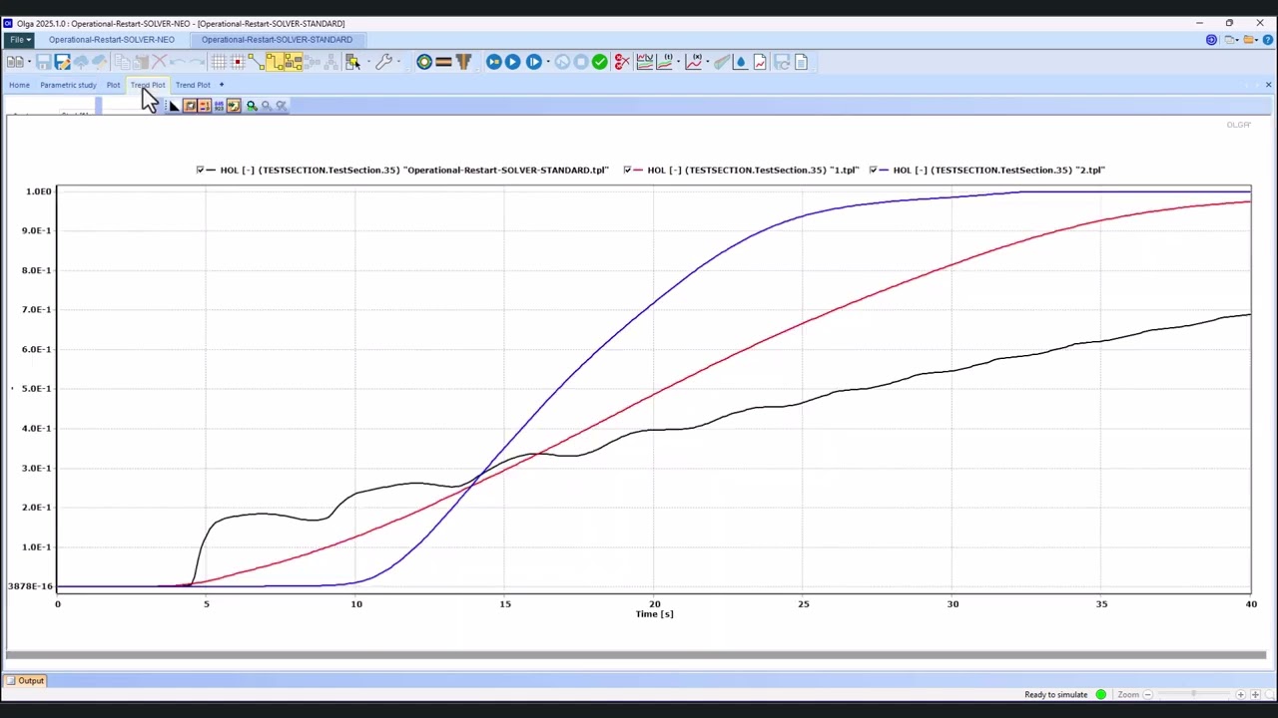Click the horizontal scrollbar below the plot
The height and width of the screenshot is (718, 1278).
(636, 655)
